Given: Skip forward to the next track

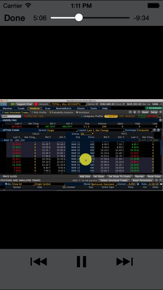Looking at the screenshot, I should [124, 261].
